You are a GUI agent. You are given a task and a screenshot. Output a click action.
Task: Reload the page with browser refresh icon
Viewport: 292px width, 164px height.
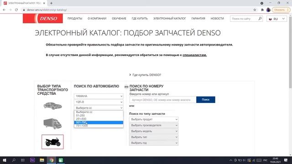16,10
